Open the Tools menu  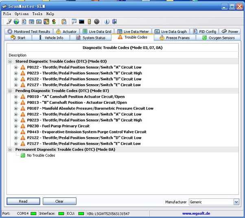pos(37,14)
